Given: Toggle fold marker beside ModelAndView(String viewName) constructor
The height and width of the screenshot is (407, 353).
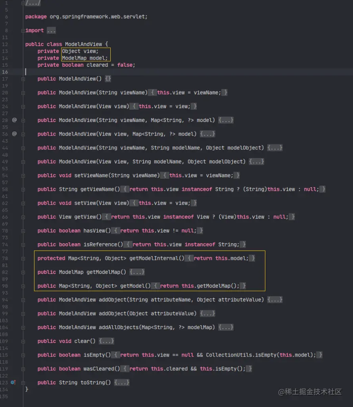Looking at the screenshot, I should (23, 93).
